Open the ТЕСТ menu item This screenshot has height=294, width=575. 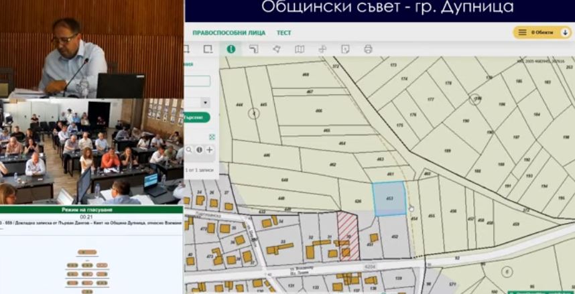pos(284,33)
